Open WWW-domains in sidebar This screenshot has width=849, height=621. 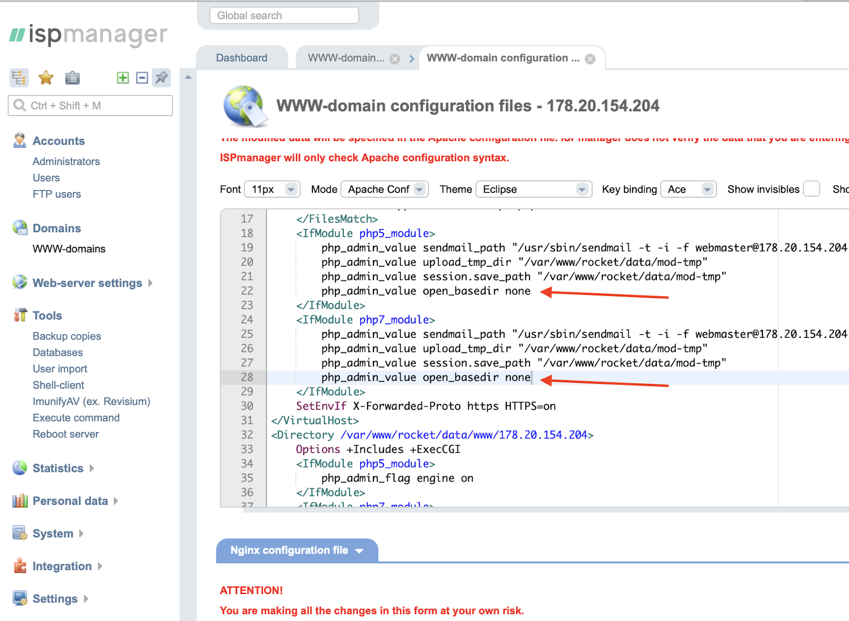69,249
